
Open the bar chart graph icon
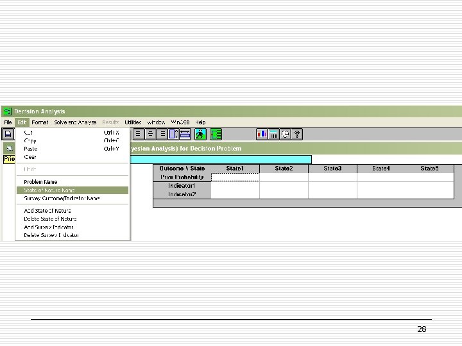[262, 134]
